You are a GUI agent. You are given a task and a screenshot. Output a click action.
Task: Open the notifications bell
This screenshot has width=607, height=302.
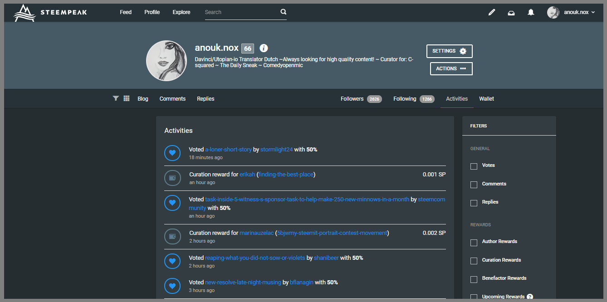(531, 13)
